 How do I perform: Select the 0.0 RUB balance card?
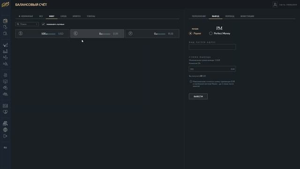click(x=152, y=33)
